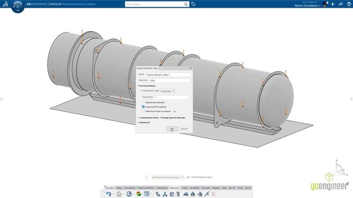
Task: Open dropdown arrow beside table icon
Action: click(151, 194)
